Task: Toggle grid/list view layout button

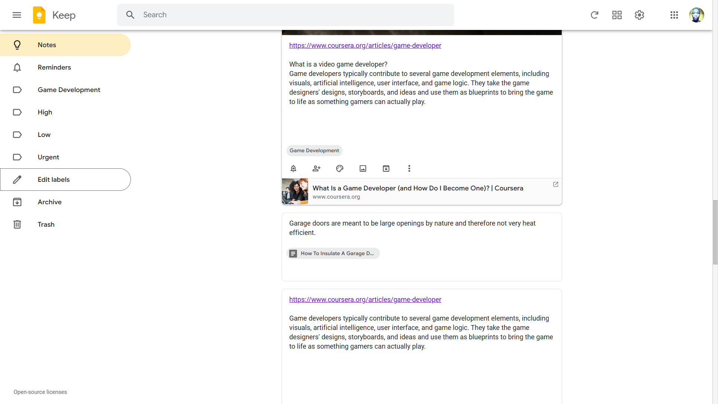Action: pyautogui.click(x=617, y=15)
